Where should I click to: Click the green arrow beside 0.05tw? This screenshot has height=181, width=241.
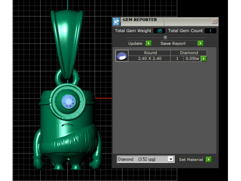204,59
